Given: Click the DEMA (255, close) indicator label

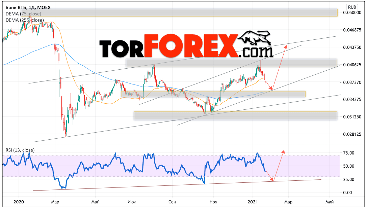Looking at the screenshot, I should [x=25, y=20].
